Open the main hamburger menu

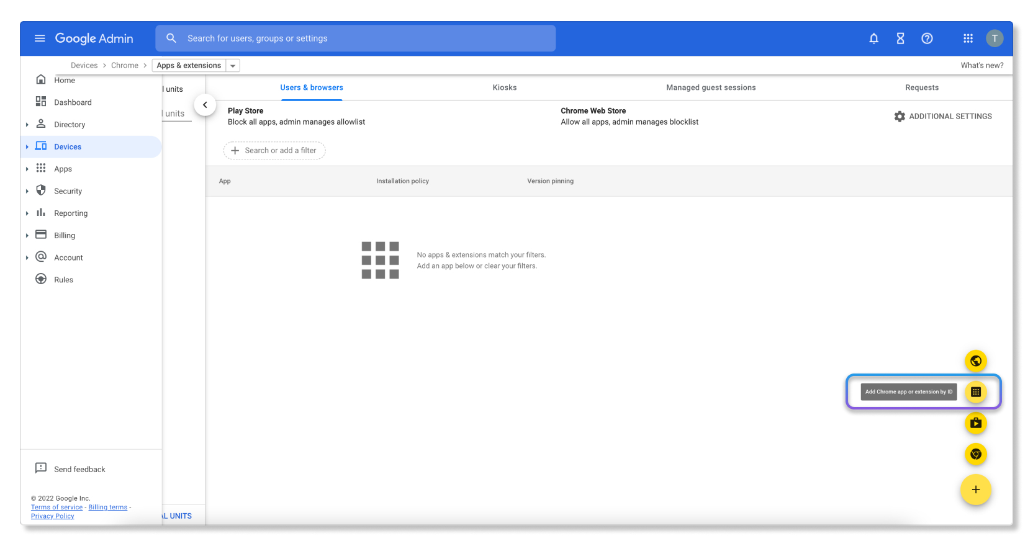[x=40, y=38]
